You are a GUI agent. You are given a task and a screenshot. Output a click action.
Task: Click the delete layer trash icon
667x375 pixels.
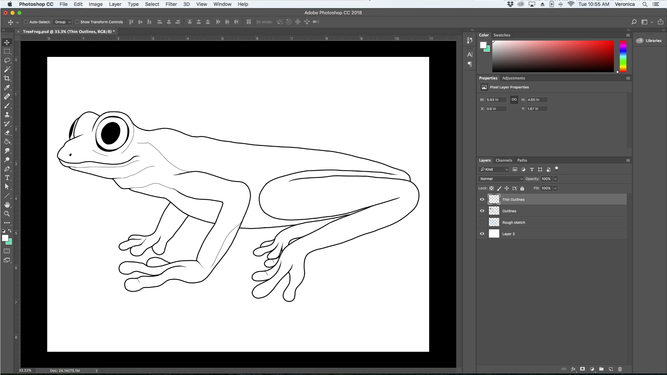[x=620, y=369]
